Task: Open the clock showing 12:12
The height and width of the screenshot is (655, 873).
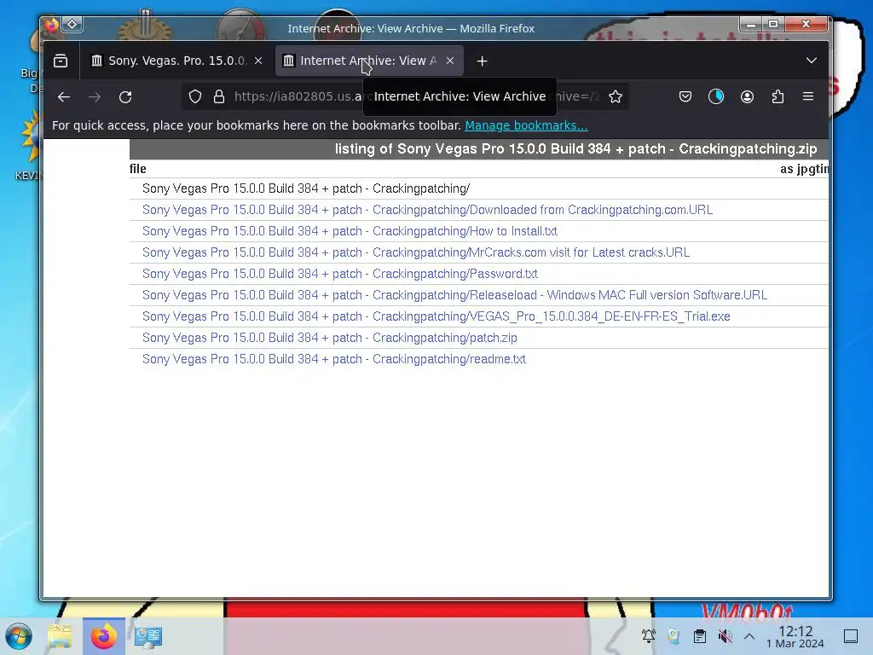Action: pyautogui.click(x=795, y=636)
